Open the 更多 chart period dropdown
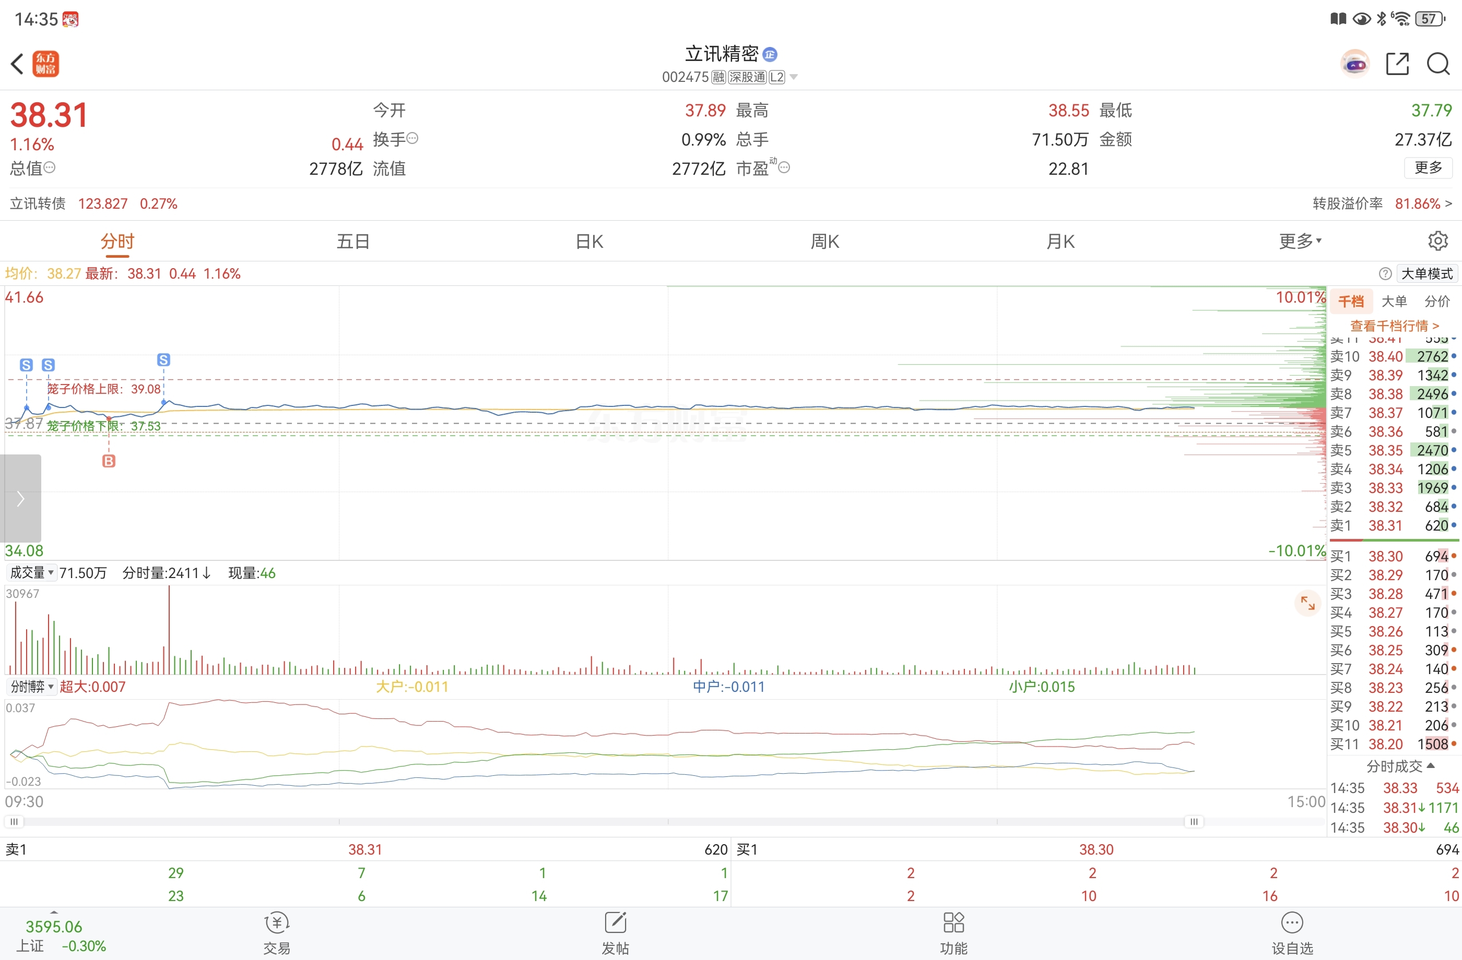1462x960 pixels. (x=1300, y=241)
